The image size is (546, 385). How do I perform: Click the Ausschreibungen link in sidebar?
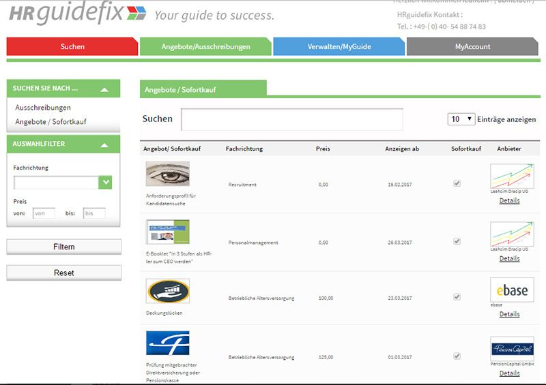43,108
